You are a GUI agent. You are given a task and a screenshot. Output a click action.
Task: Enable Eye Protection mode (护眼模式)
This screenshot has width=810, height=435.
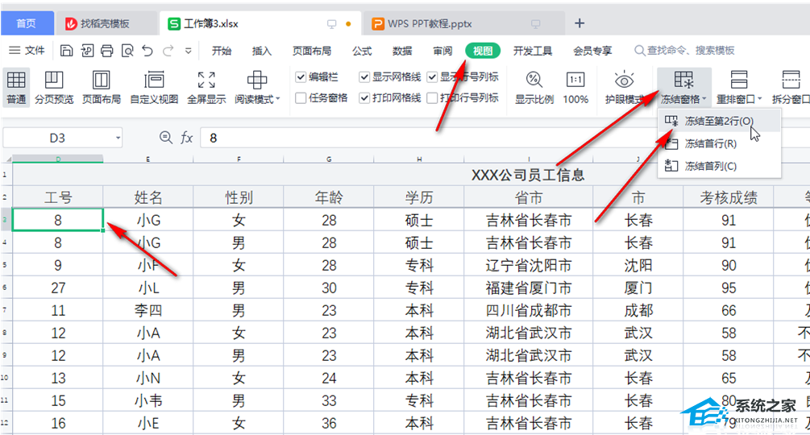pyautogui.click(x=624, y=81)
